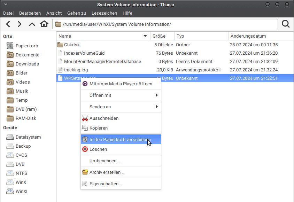Choose Löschen from context menu
Viewport: 294px width, 202px height.
coord(121,149)
